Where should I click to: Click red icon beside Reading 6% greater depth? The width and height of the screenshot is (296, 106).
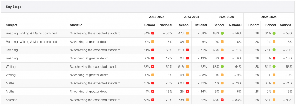point(153,58)
